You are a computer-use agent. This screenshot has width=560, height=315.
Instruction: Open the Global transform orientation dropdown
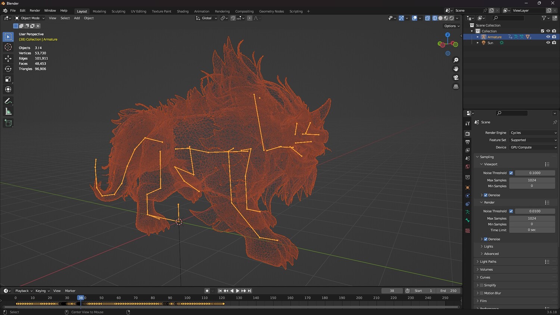coord(206,18)
